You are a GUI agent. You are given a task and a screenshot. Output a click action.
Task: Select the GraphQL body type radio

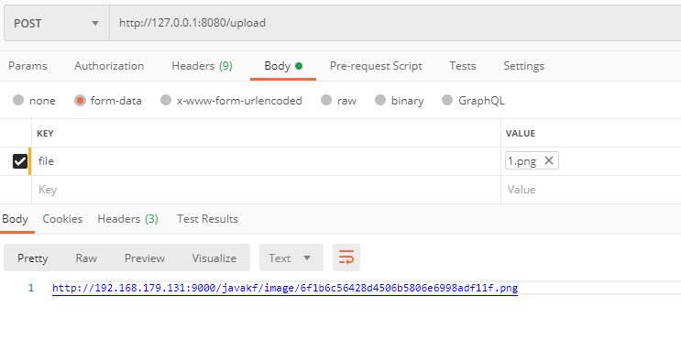coord(447,100)
